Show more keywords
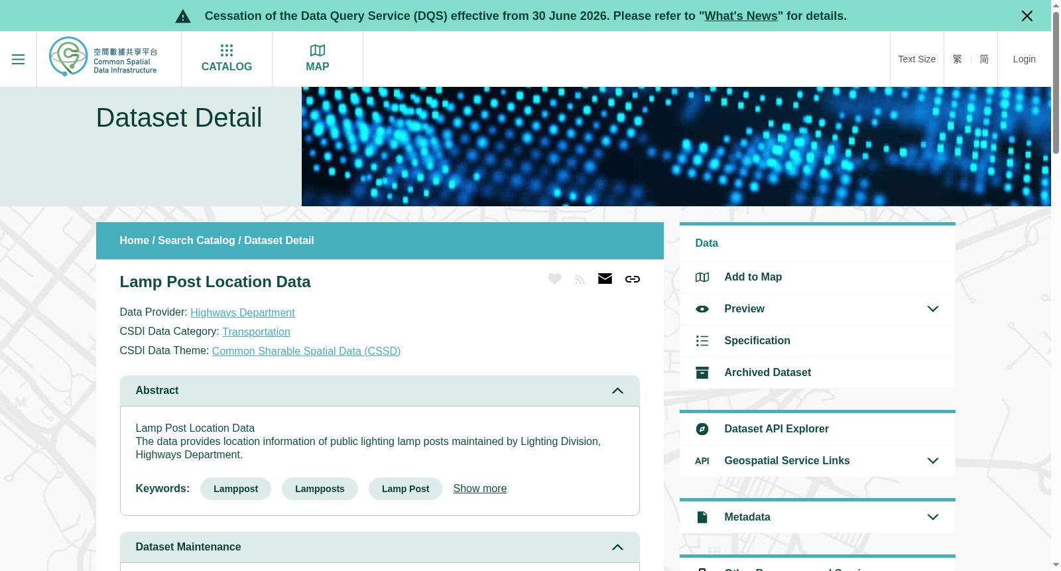1061x571 pixels. coord(479,489)
